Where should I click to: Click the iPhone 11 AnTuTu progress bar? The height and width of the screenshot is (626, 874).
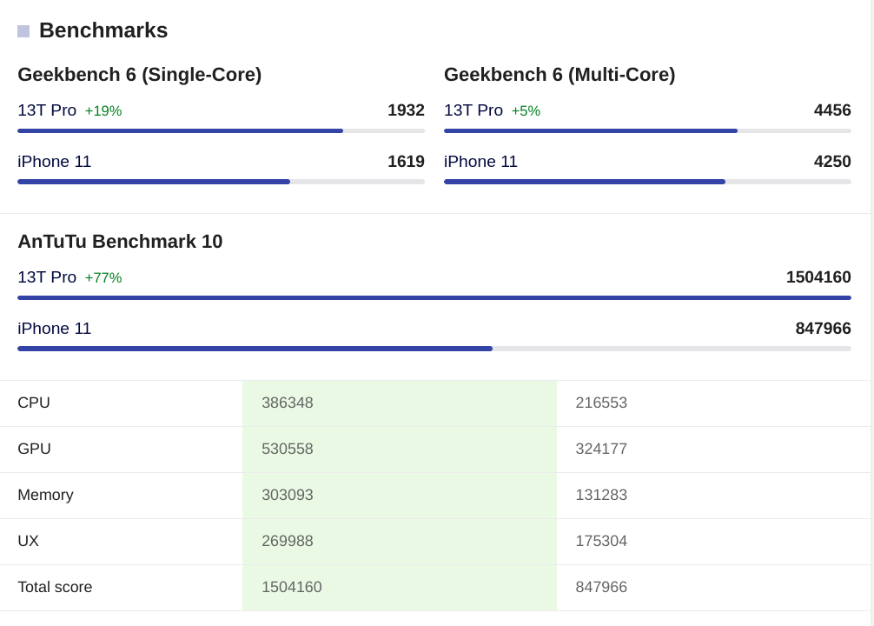click(x=434, y=349)
